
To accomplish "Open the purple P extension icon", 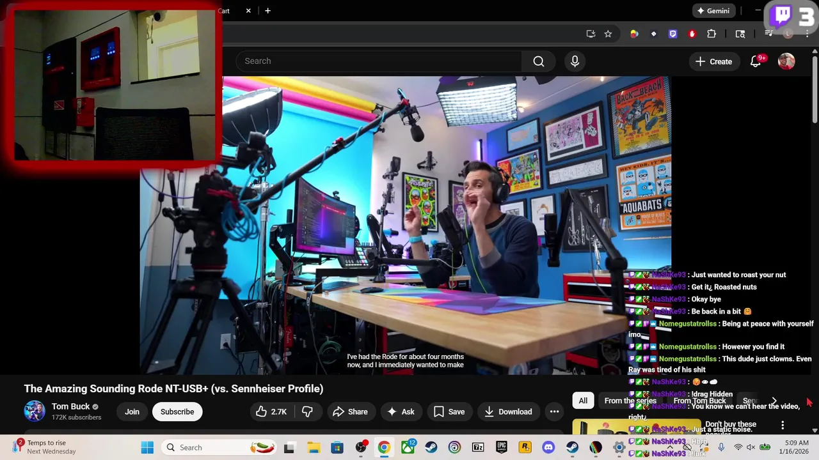I will 672,34.
